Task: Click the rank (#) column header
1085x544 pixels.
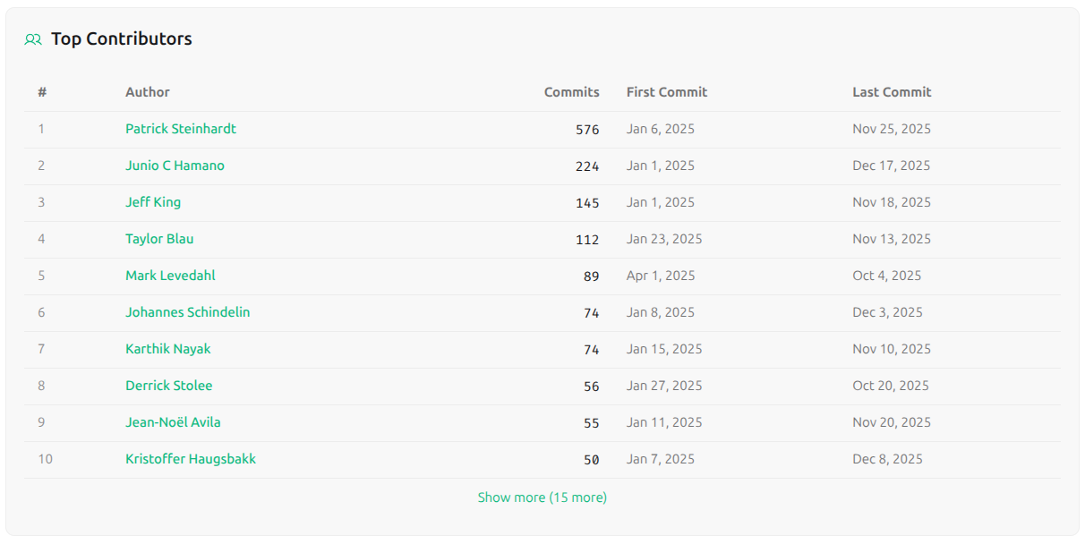Action: pos(40,92)
